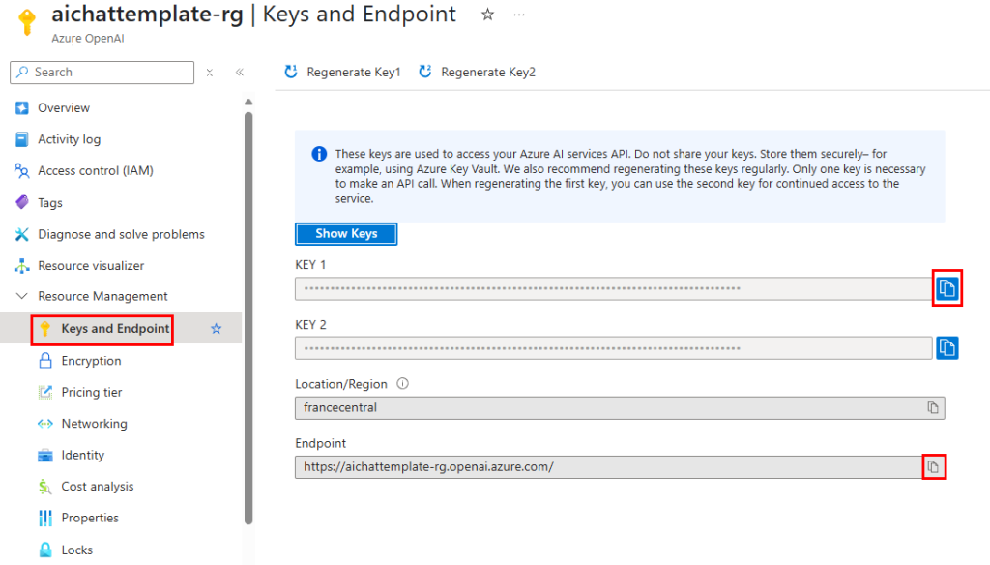This screenshot has width=990, height=565.
Task: Click the sidebar scroll-up arrow
Action: tap(248, 102)
